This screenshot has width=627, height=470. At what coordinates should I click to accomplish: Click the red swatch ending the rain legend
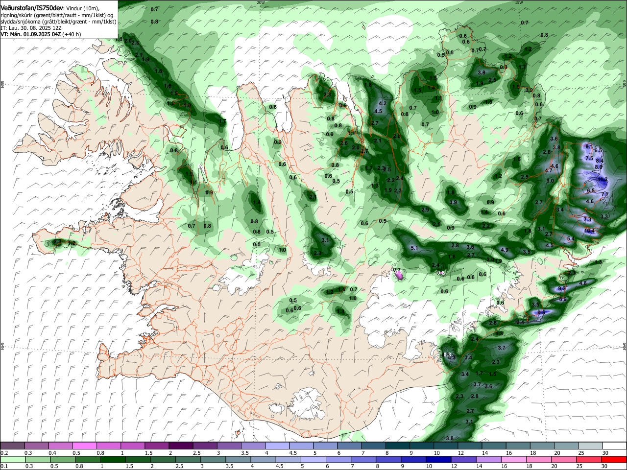tap(614, 460)
